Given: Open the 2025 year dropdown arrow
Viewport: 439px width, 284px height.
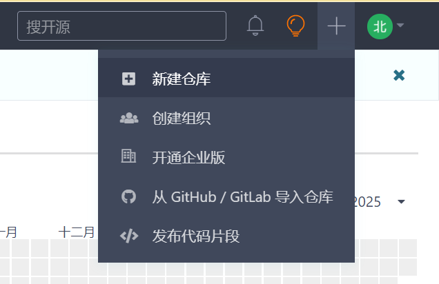Looking at the screenshot, I should point(401,201).
